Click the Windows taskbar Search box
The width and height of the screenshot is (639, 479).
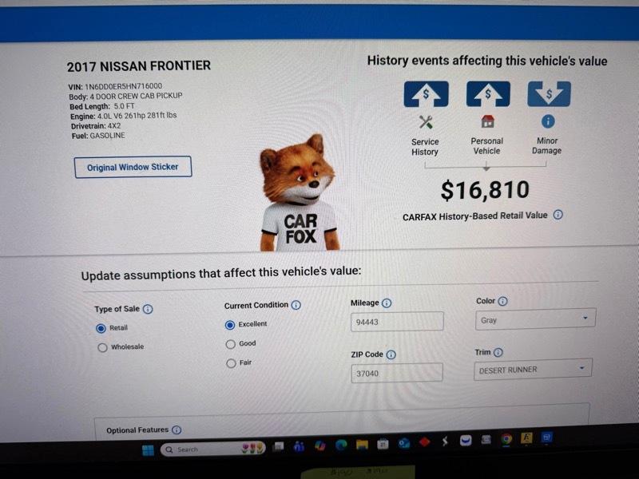click(x=213, y=449)
